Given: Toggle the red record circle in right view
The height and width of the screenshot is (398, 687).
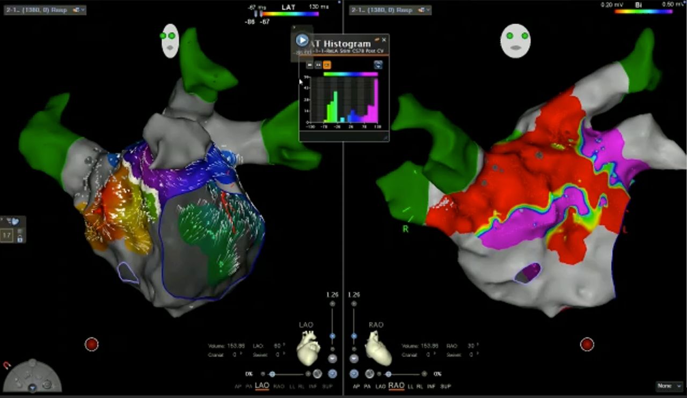Looking at the screenshot, I should [x=587, y=344].
